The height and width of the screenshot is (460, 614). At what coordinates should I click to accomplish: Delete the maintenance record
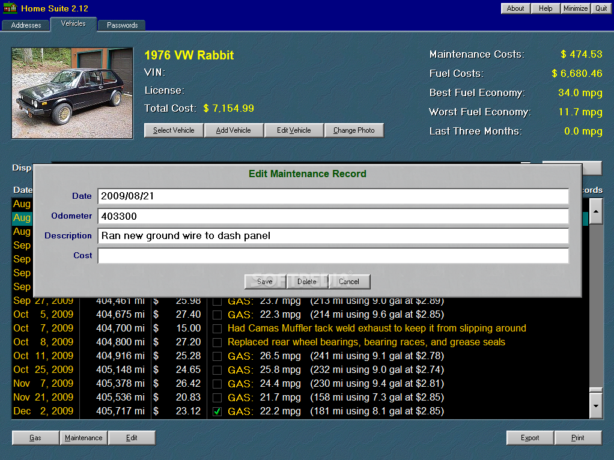pos(307,282)
